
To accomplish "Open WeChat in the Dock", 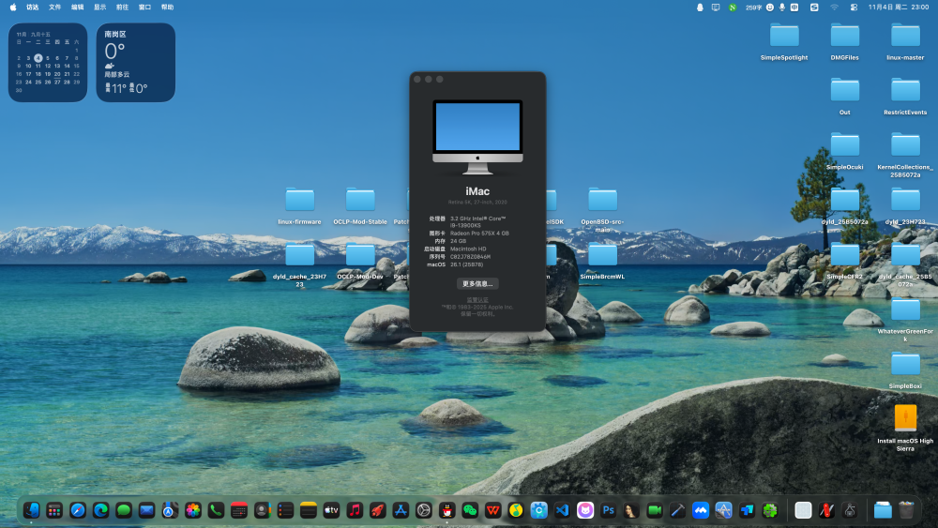I will 470,510.
